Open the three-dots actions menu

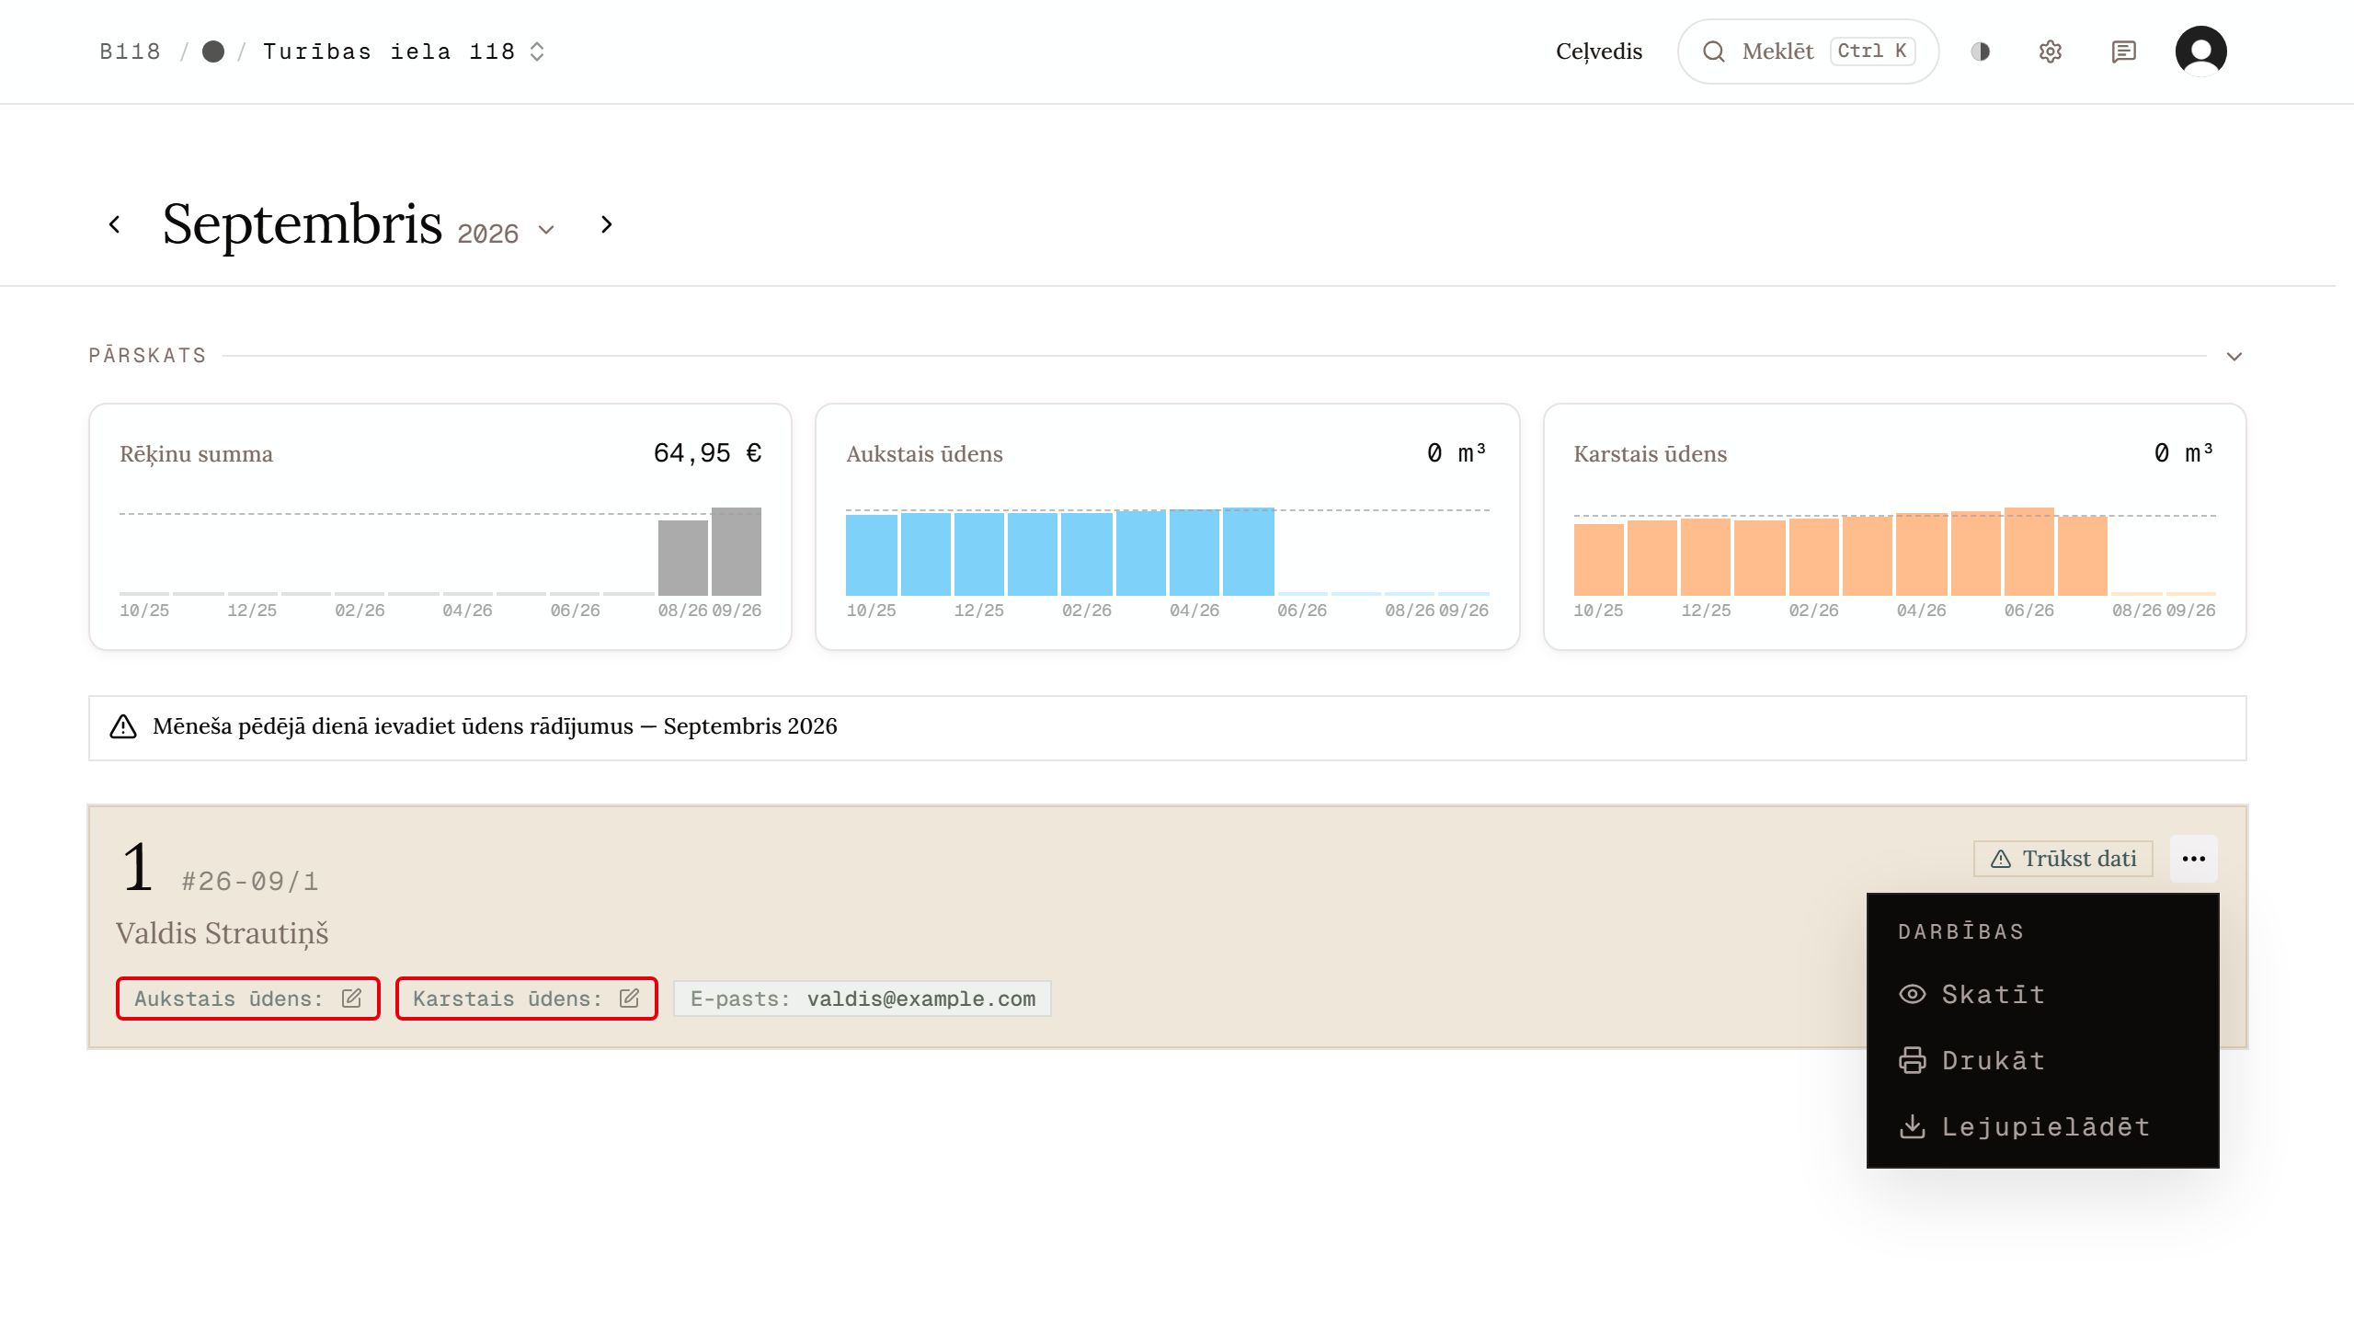[x=2194, y=859]
